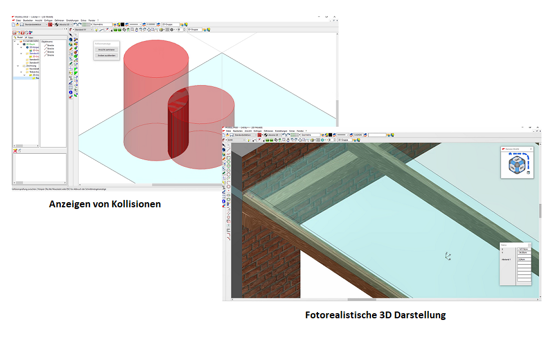
Task: Switch to the Modell tab in the collision window
Action: 18,37
